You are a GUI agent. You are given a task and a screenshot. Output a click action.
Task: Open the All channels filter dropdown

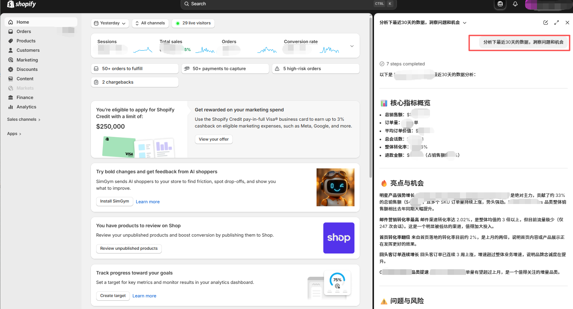pyautogui.click(x=150, y=23)
